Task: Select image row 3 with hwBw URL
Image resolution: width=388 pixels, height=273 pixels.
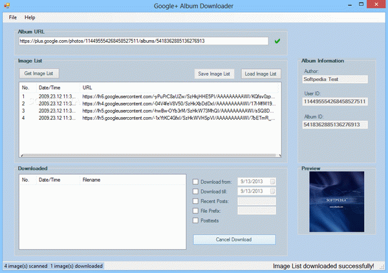Action: point(150,111)
